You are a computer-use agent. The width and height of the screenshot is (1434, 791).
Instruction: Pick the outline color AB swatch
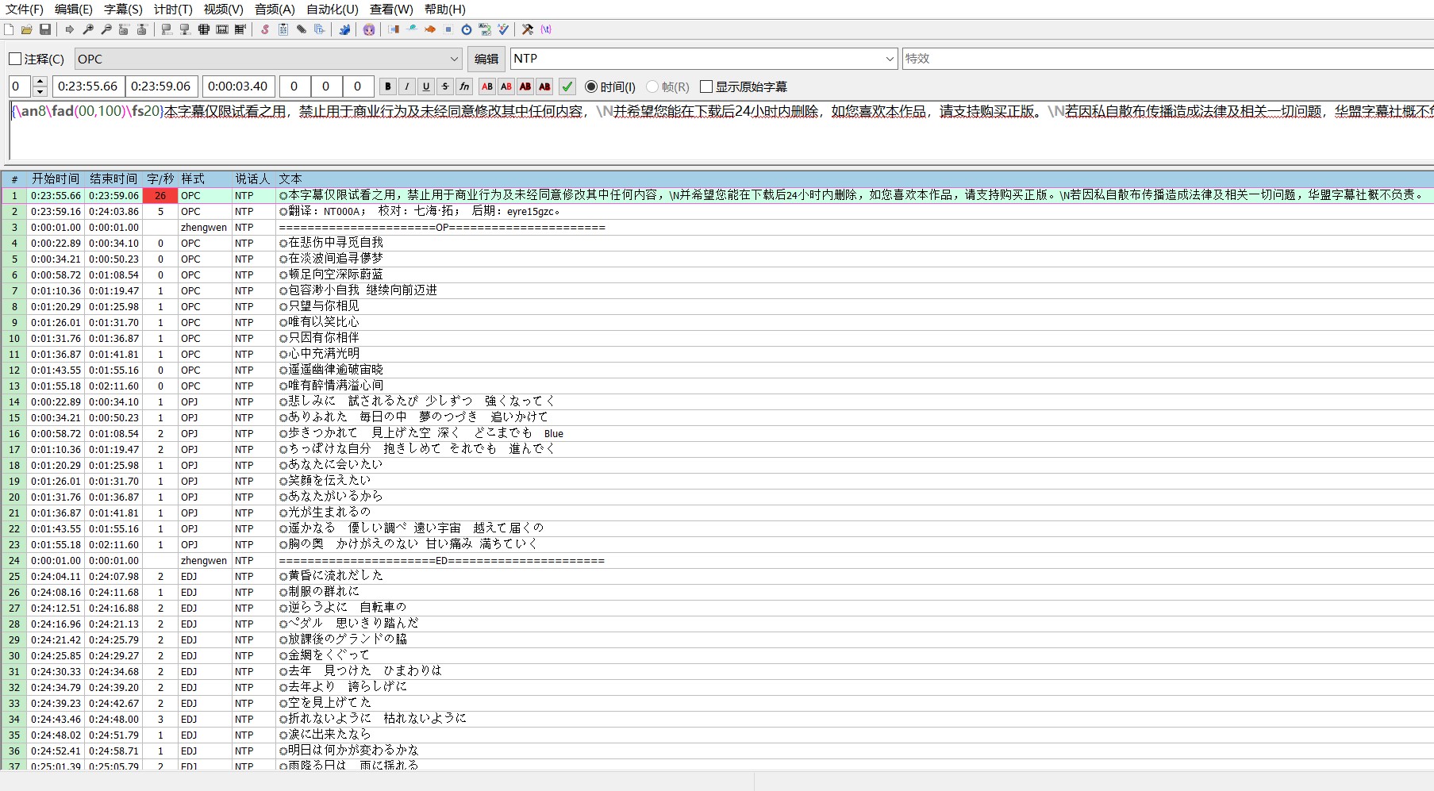525,86
